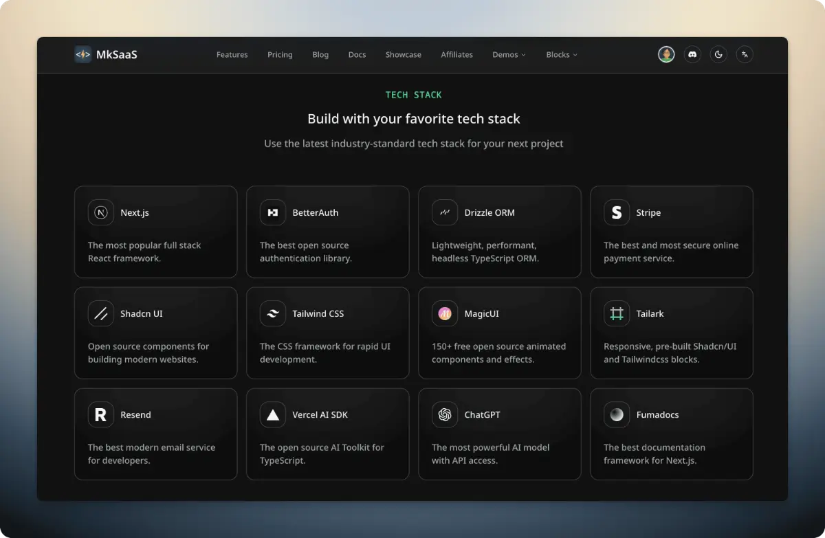This screenshot has width=825, height=538.
Task: Click the BetterAuth card title
Action: (316, 212)
